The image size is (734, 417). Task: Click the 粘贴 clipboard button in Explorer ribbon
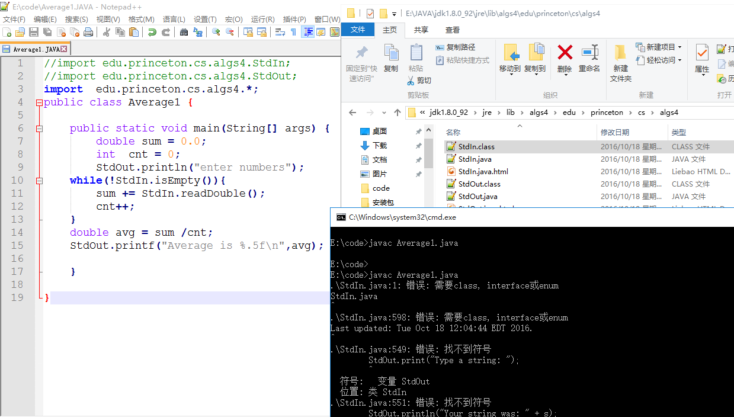click(x=416, y=59)
